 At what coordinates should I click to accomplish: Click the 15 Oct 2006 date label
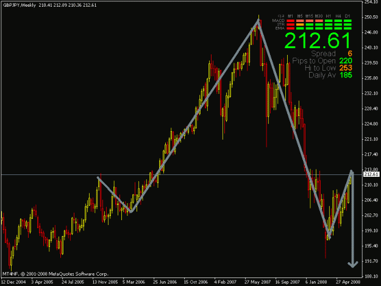click(196, 282)
